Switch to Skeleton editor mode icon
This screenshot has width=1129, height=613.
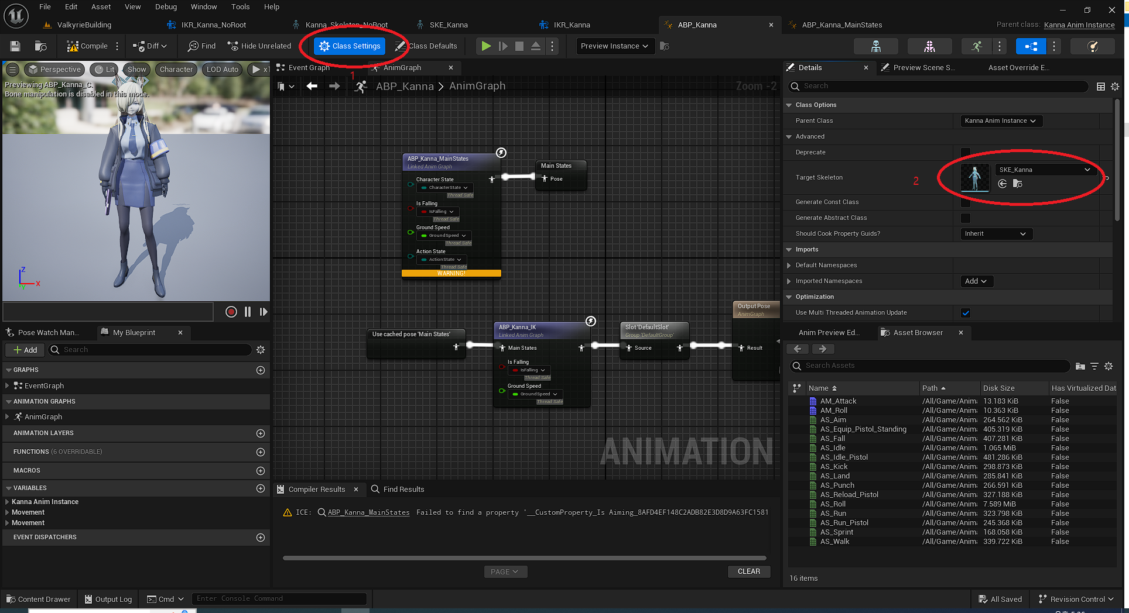pyautogui.click(x=876, y=46)
